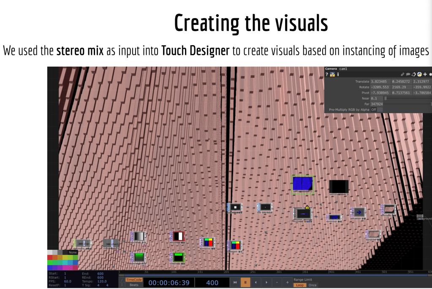
Task: Pick the None color swatch in palette
Action: [x=73, y=252]
